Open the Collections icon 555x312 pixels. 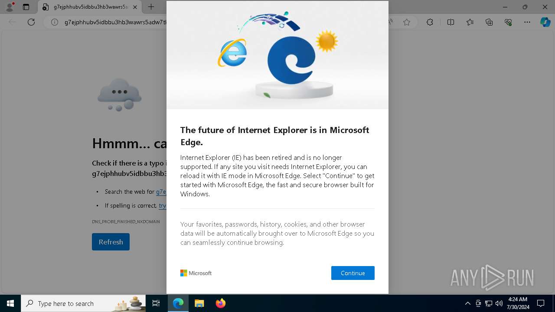point(489,22)
